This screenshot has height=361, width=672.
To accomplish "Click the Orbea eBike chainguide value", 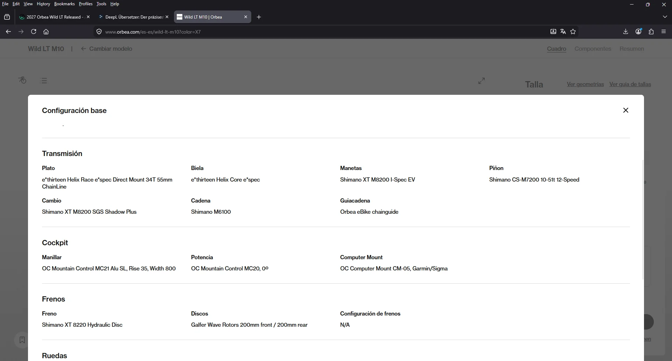I will pyautogui.click(x=369, y=212).
